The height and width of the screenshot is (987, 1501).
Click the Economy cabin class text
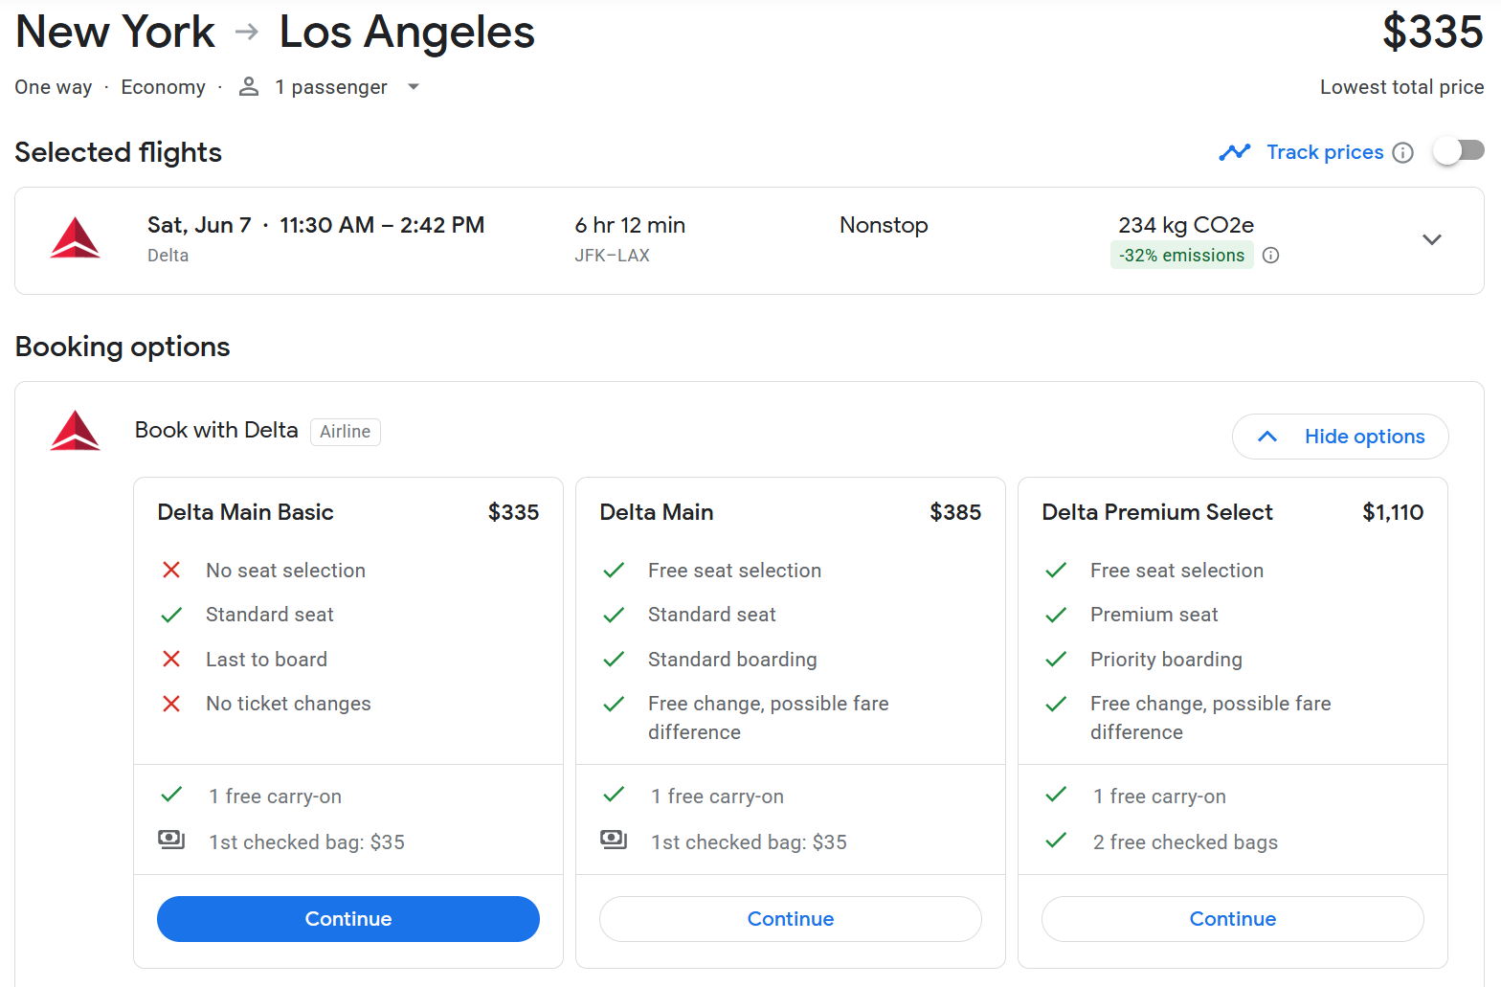point(163,87)
